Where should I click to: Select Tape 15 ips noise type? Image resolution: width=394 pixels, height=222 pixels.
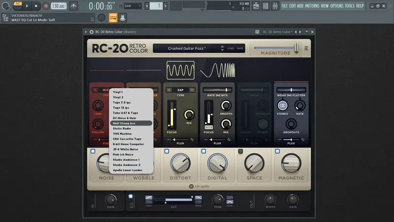pos(131,108)
